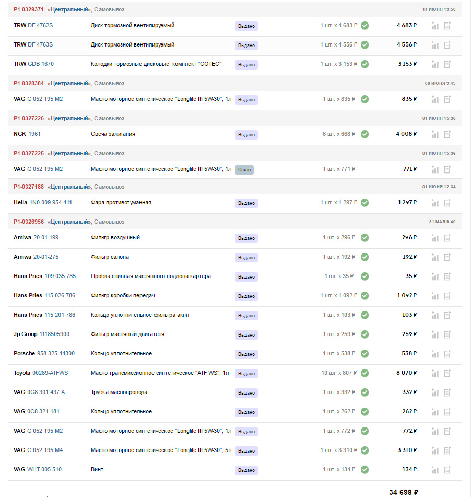Open «Центральный» link in order P1-0329371 header

point(69,9)
